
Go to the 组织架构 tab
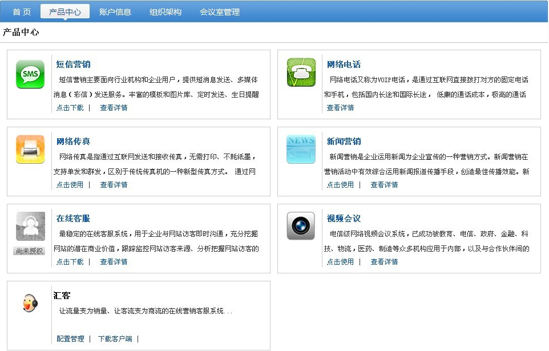point(165,12)
